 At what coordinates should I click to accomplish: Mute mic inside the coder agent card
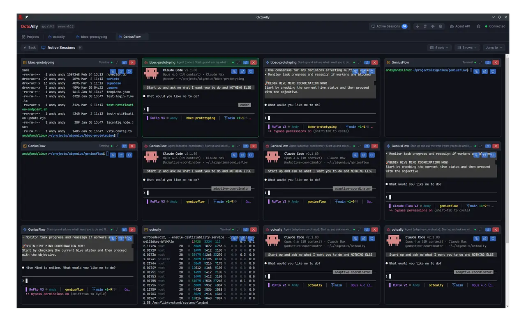(234, 71)
